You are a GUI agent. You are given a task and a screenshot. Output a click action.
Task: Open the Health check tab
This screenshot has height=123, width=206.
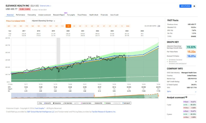pyautogui.click(x=94, y=15)
